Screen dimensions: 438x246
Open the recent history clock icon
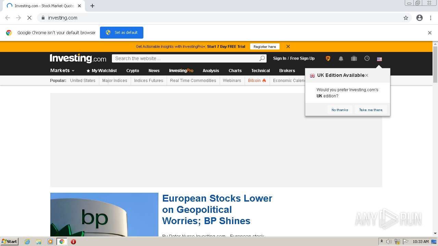pos(367,58)
